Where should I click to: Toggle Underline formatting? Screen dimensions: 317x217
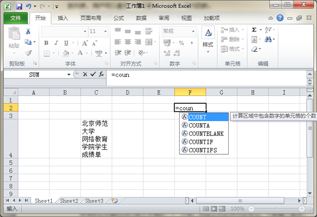click(x=66, y=43)
